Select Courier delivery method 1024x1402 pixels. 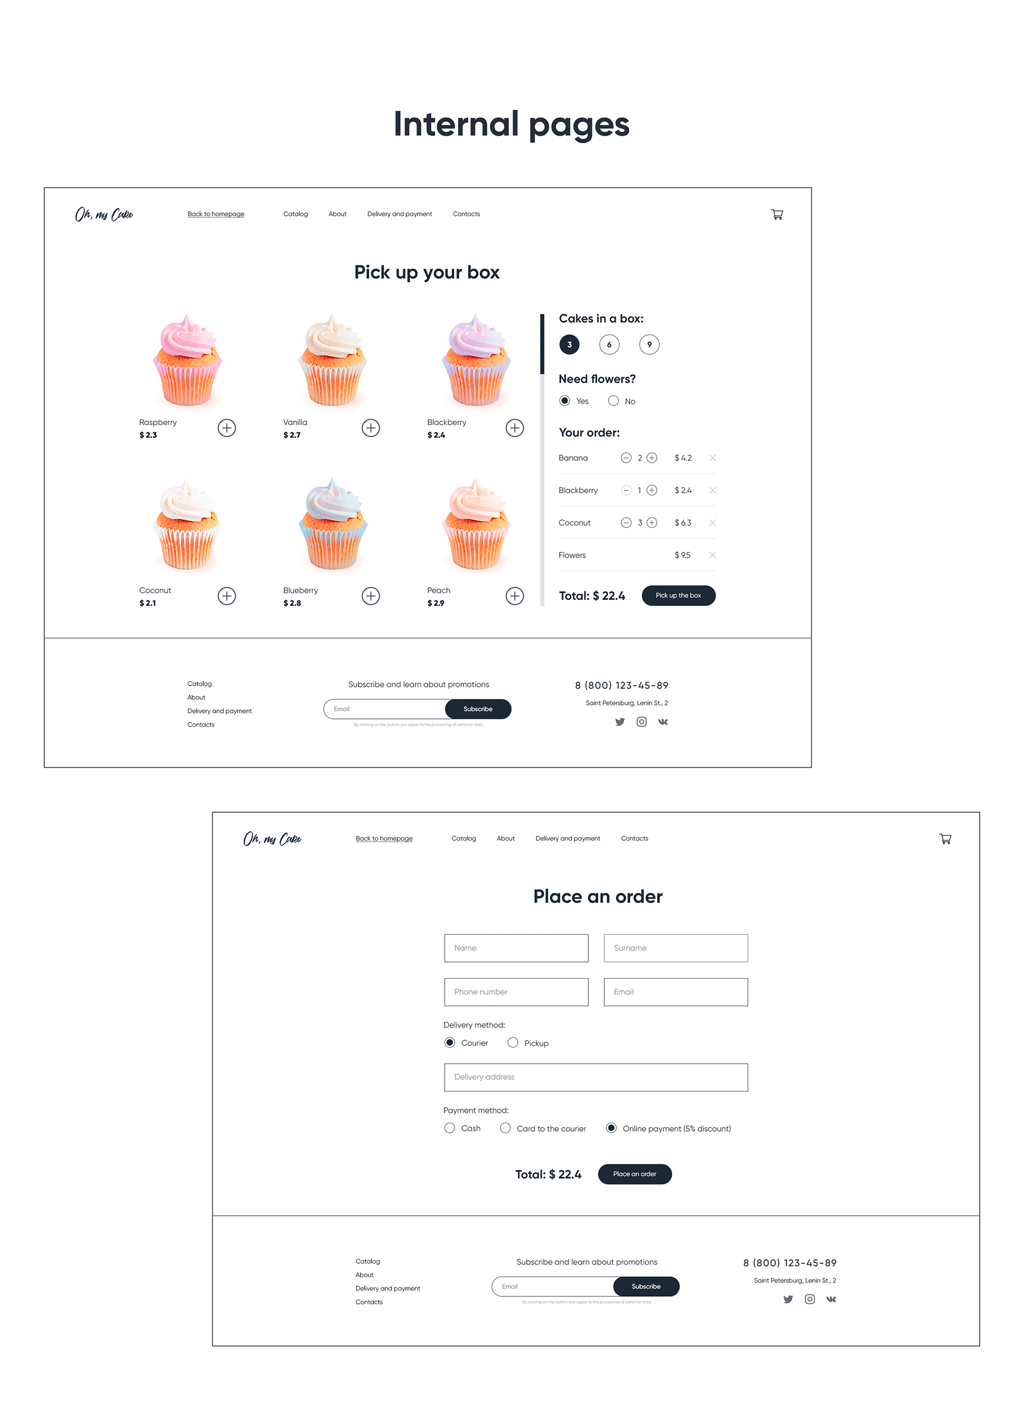[x=449, y=1042]
